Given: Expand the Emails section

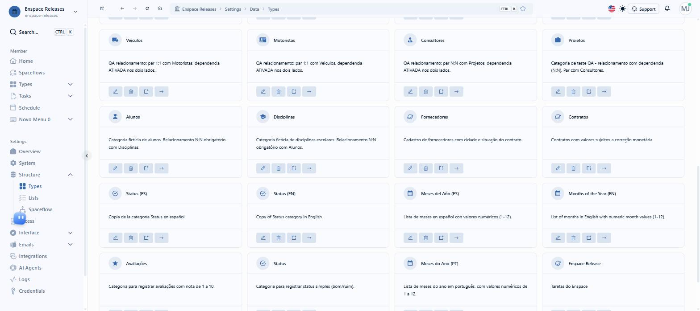Looking at the screenshot, I should [70, 245].
